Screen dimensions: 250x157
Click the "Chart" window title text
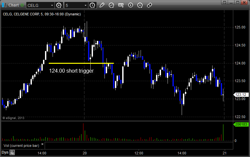tap(13, 5)
